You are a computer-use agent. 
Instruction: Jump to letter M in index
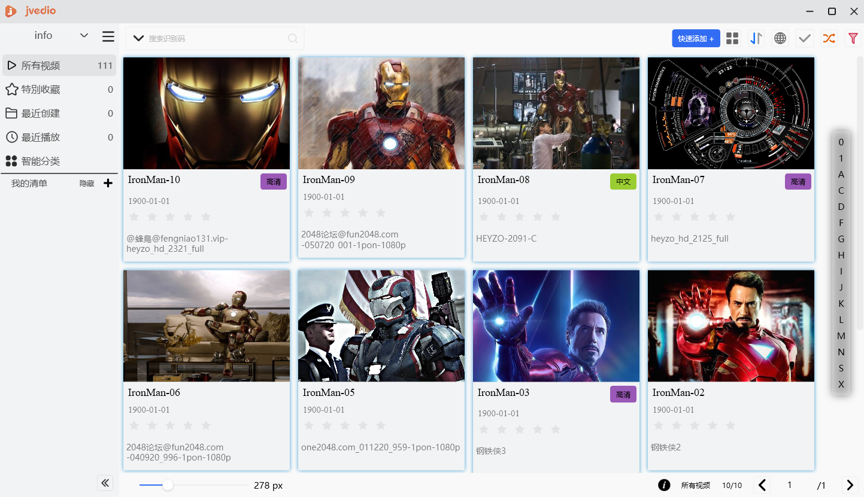click(841, 336)
